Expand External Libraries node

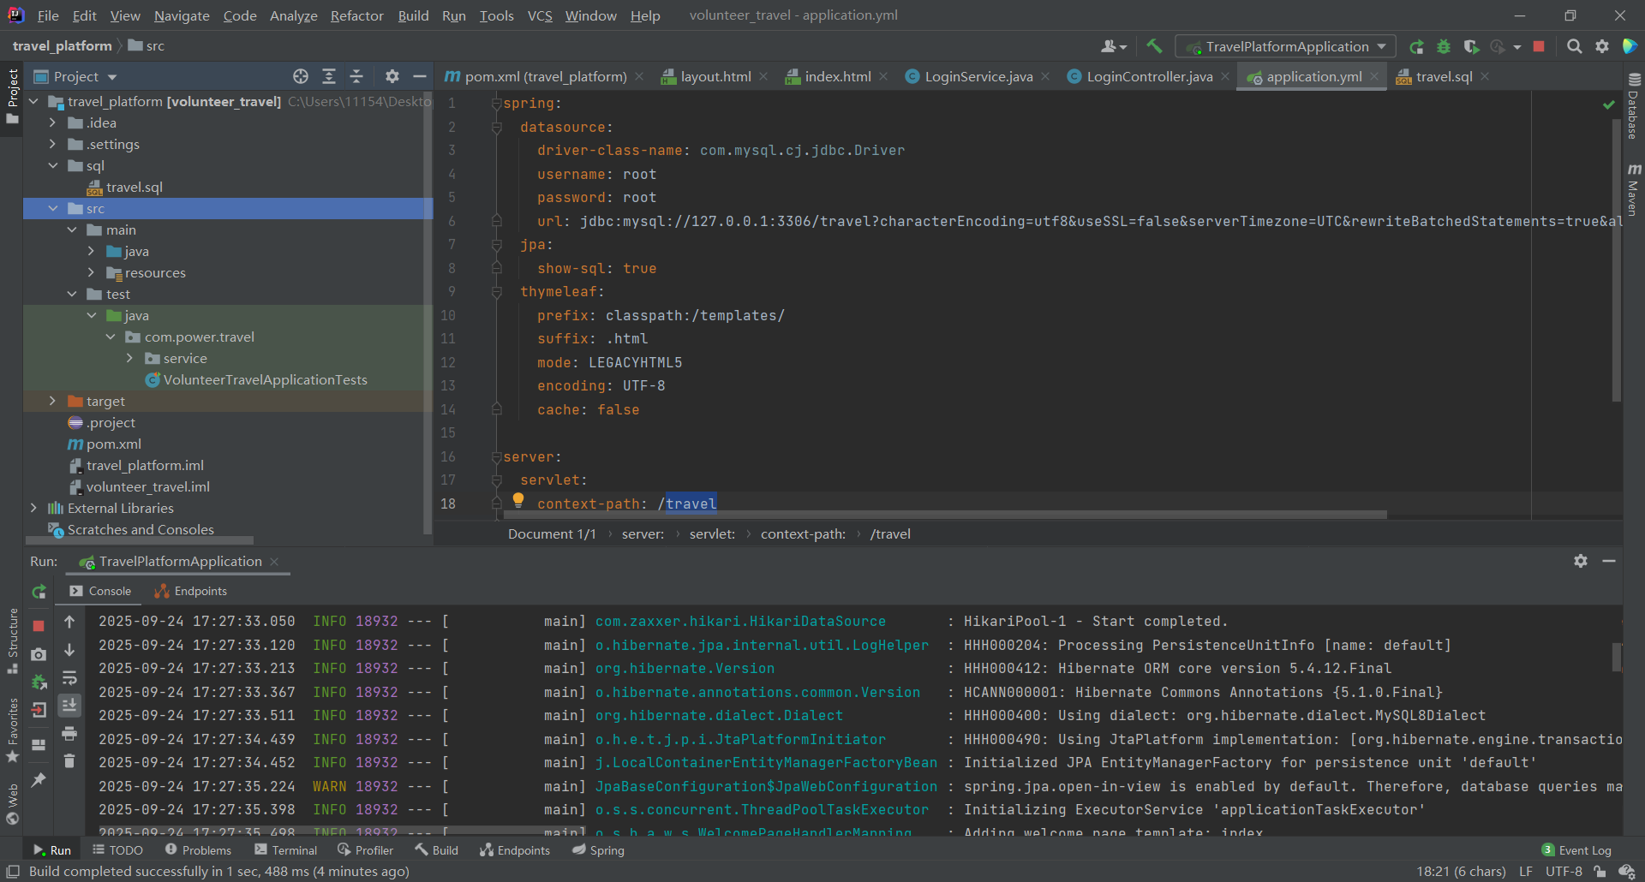point(33,508)
